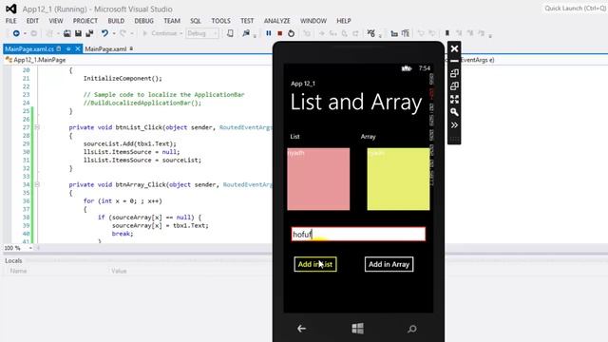The width and height of the screenshot is (608, 342).
Task: Tap Add in Array button on emulator
Action: pos(389,264)
